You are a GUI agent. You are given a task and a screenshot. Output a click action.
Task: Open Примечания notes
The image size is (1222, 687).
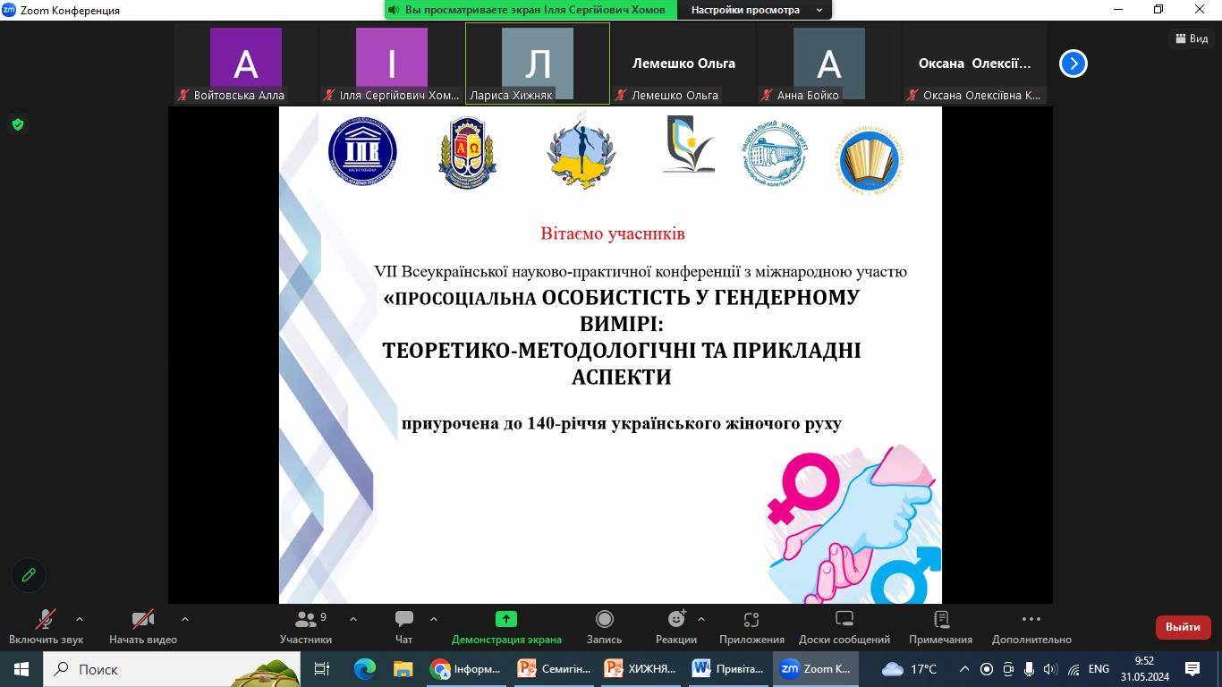[940, 627]
